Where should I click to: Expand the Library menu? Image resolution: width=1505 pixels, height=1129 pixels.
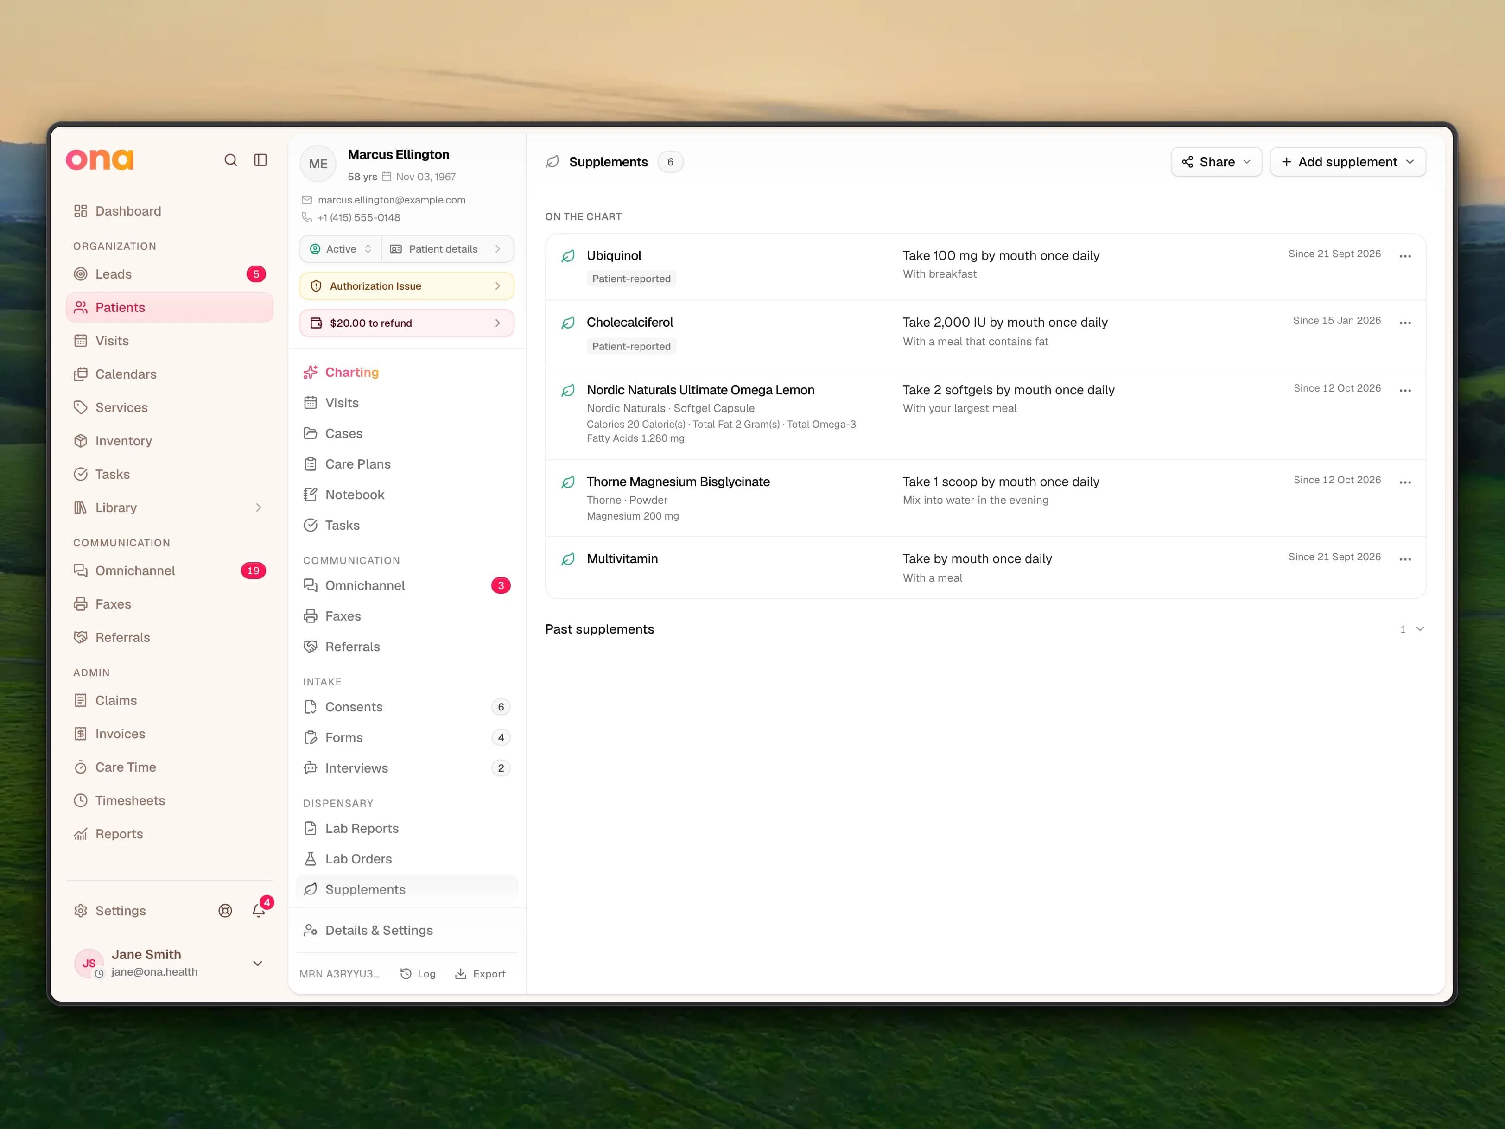click(170, 507)
